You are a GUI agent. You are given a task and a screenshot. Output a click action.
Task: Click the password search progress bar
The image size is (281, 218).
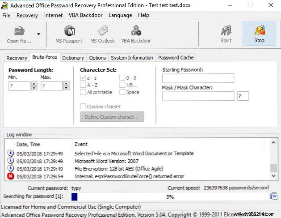(x=170, y=197)
